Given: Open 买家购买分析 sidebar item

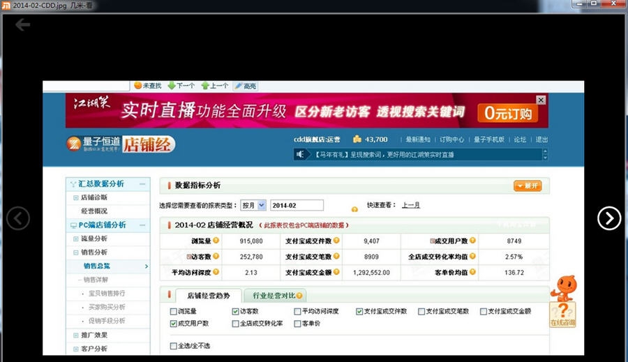Looking at the screenshot, I should tap(107, 307).
